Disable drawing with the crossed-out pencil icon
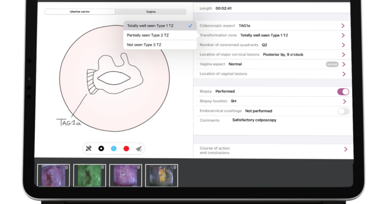Image resolution: width=387 pixels, height=204 pixels. (89, 149)
